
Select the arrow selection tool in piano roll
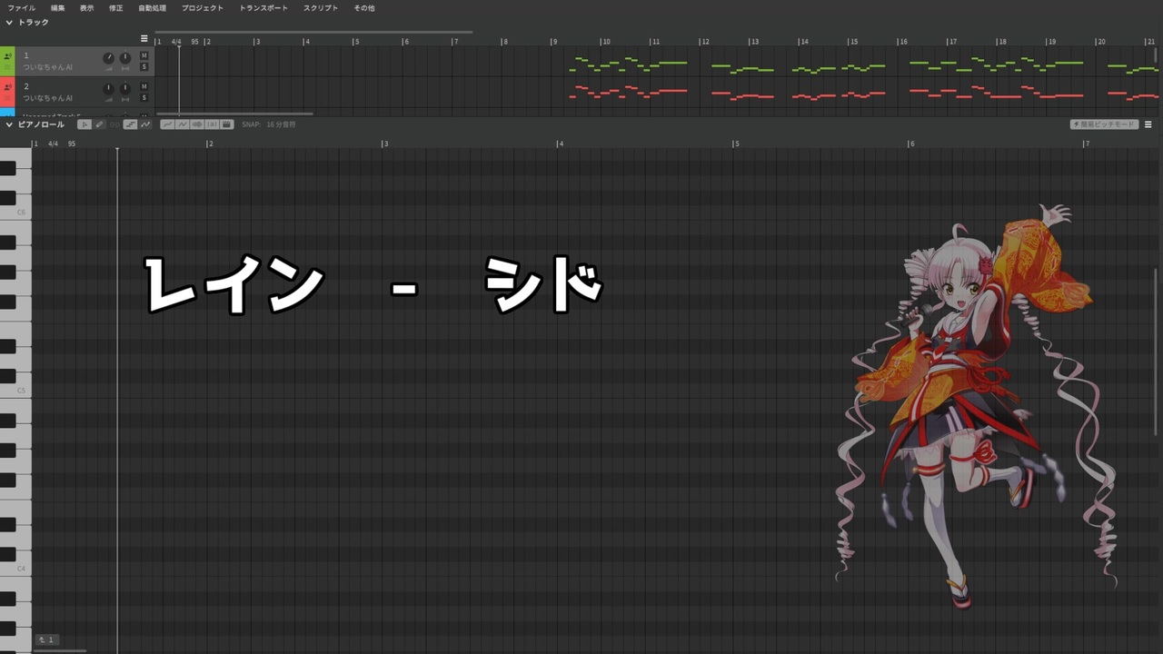coord(84,124)
